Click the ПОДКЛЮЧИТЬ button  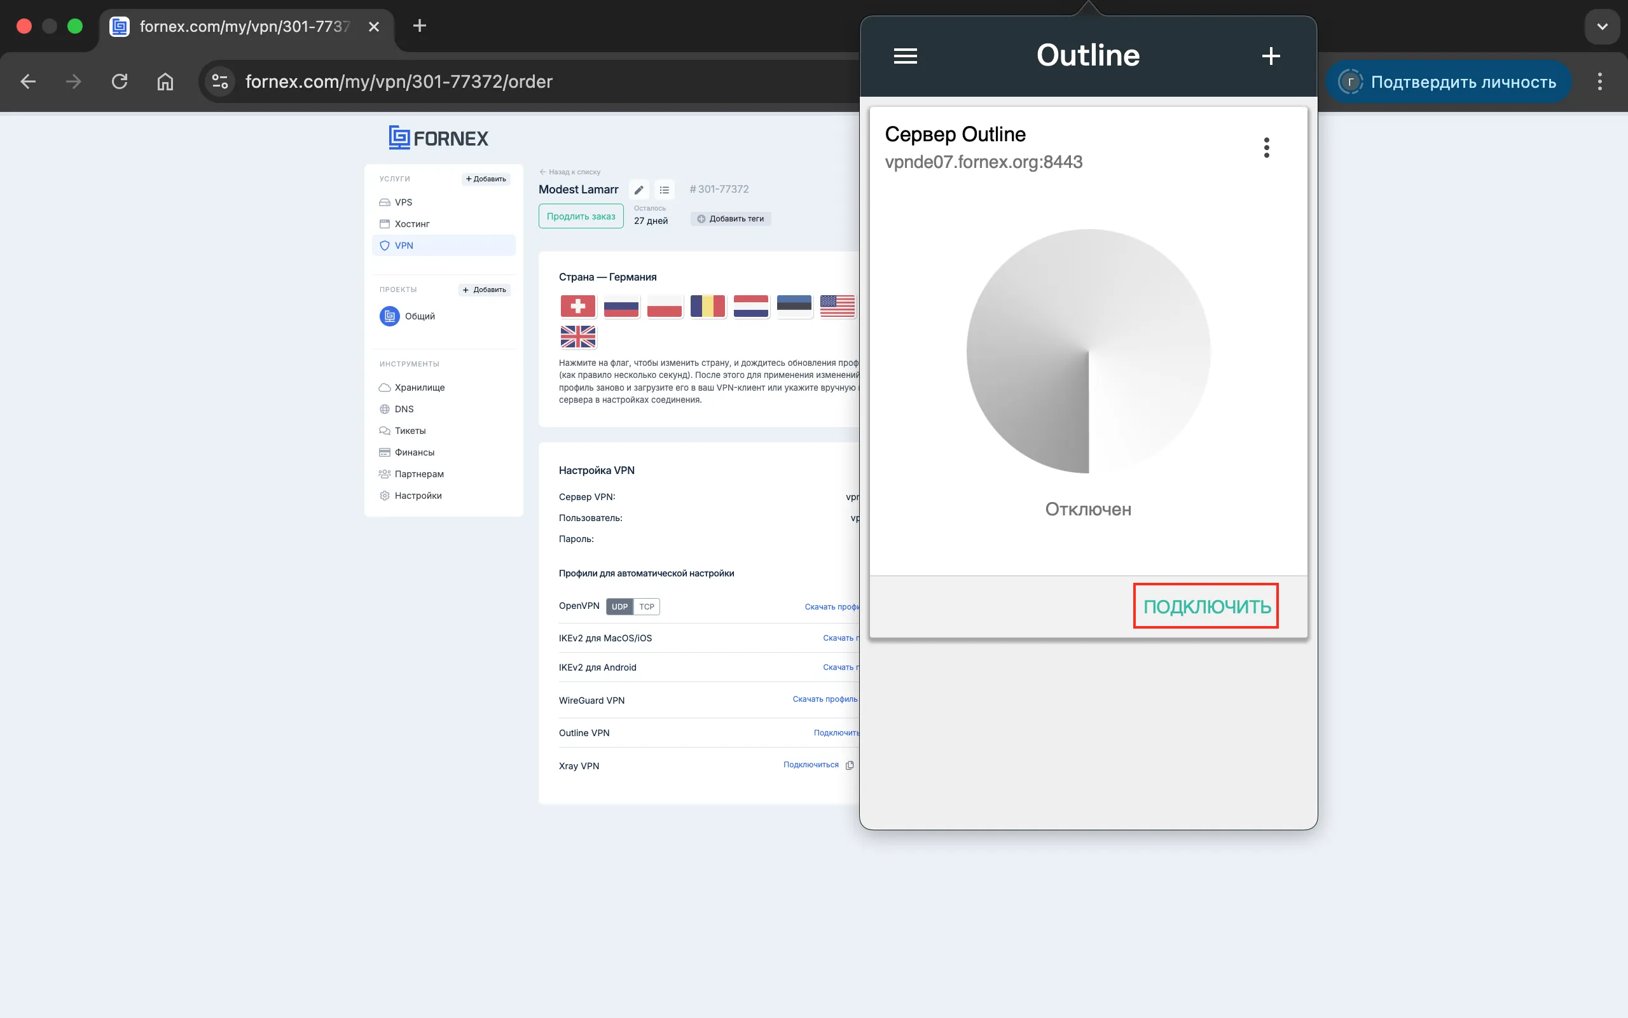(x=1206, y=606)
